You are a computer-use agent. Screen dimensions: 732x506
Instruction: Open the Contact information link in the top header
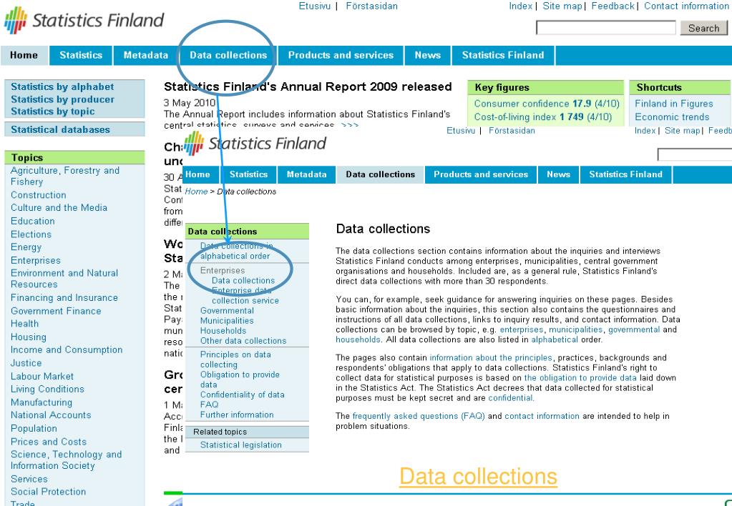pos(686,6)
